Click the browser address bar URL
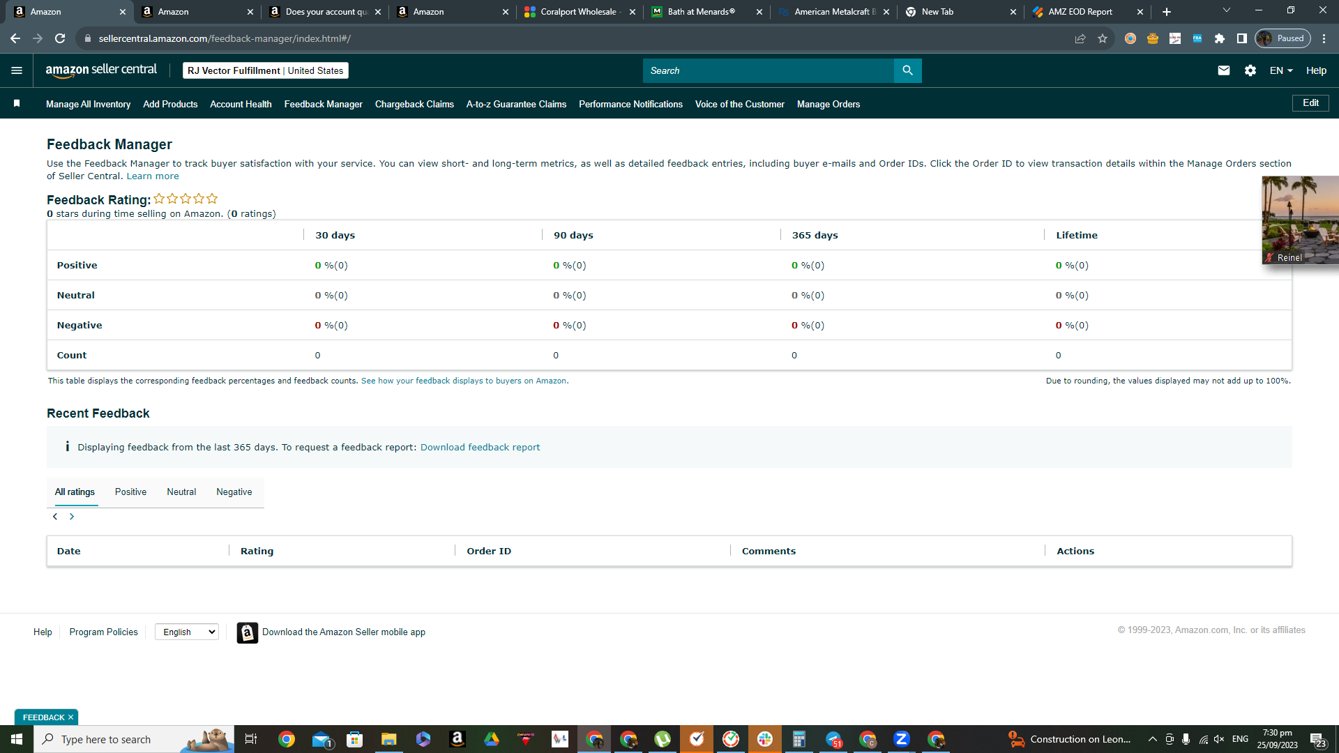This screenshot has height=753, width=1339. pyautogui.click(x=225, y=38)
